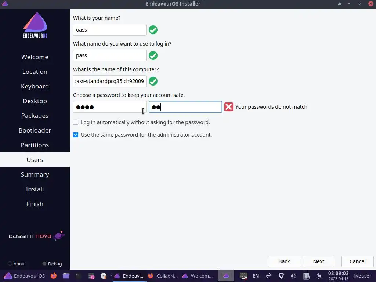Open Firefox from the taskbar
This screenshot has width=376, height=282.
54,276
